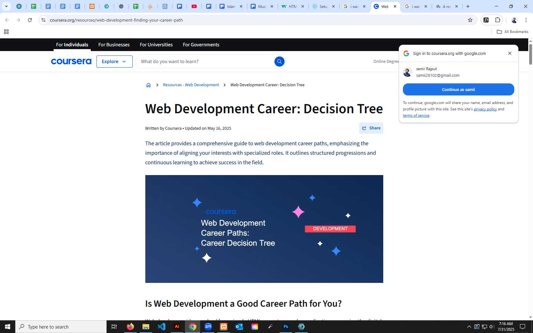Click the volume speaker tray icon
The image size is (533, 333).
(x=492, y=327)
